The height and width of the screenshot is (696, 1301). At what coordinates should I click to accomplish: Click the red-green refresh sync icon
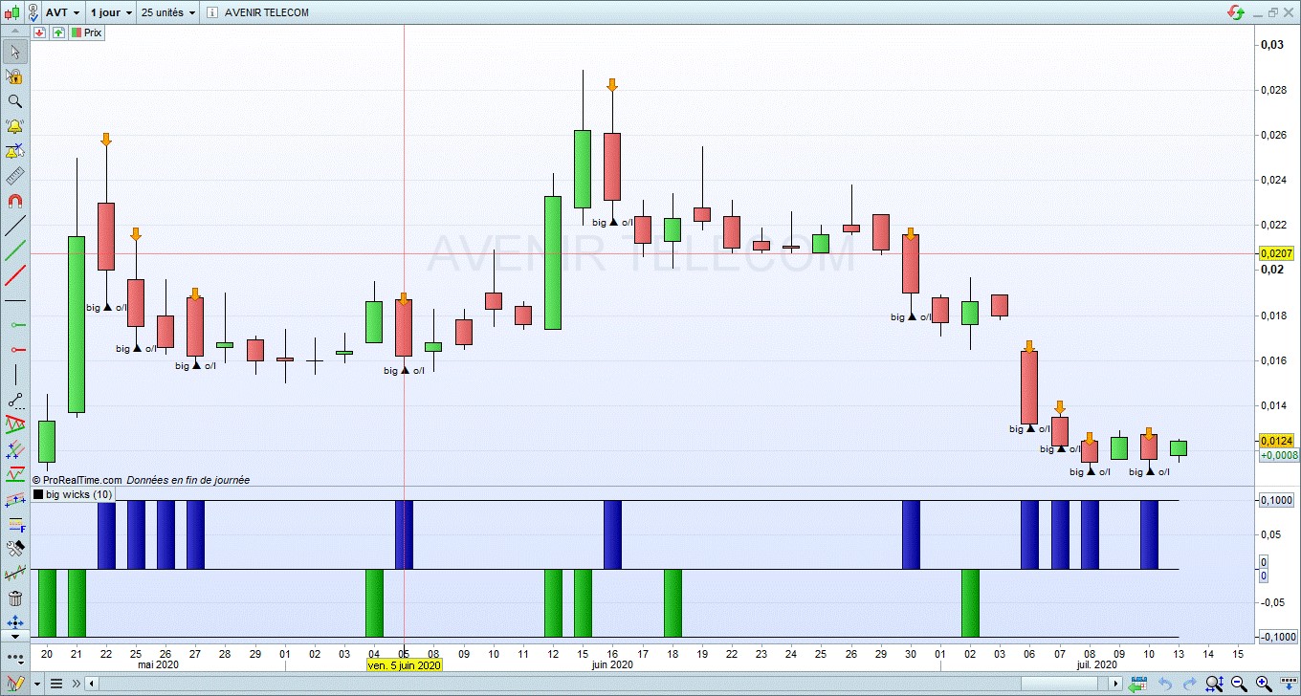(1236, 12)
